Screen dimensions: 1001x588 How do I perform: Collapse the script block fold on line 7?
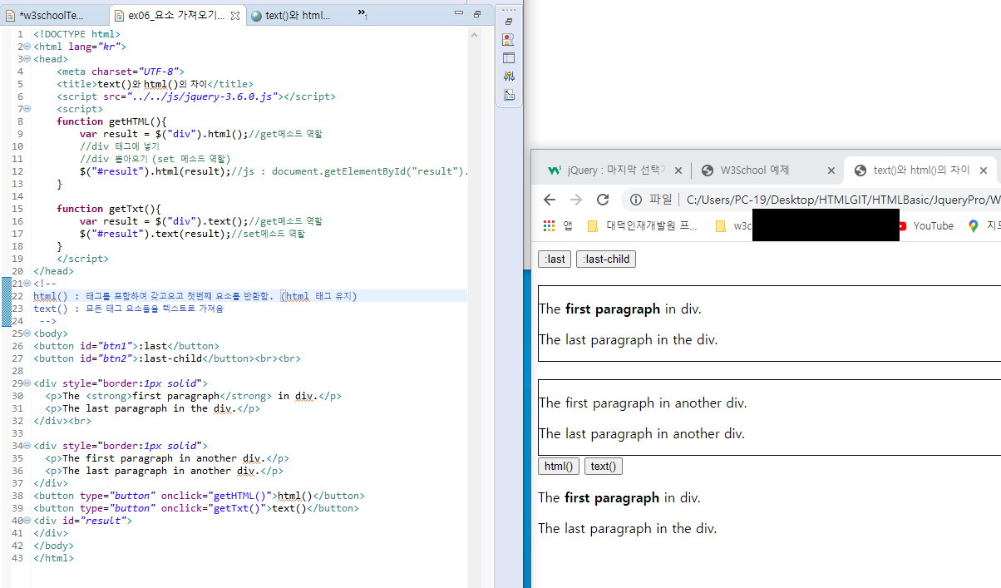coord(29,109)
